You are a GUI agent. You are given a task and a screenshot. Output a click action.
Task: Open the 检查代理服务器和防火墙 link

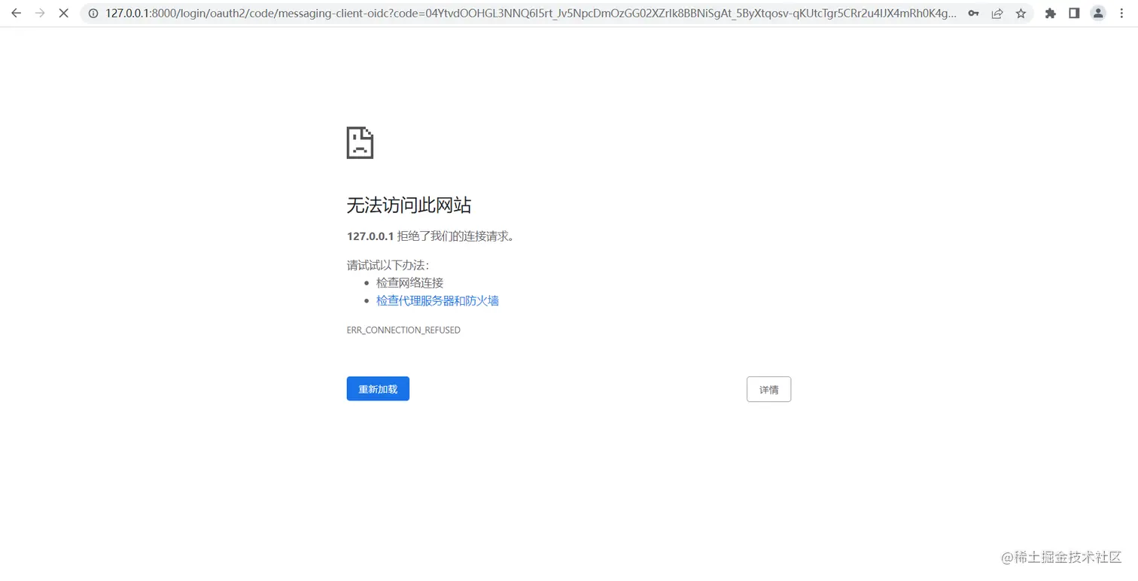coord(437,300)
